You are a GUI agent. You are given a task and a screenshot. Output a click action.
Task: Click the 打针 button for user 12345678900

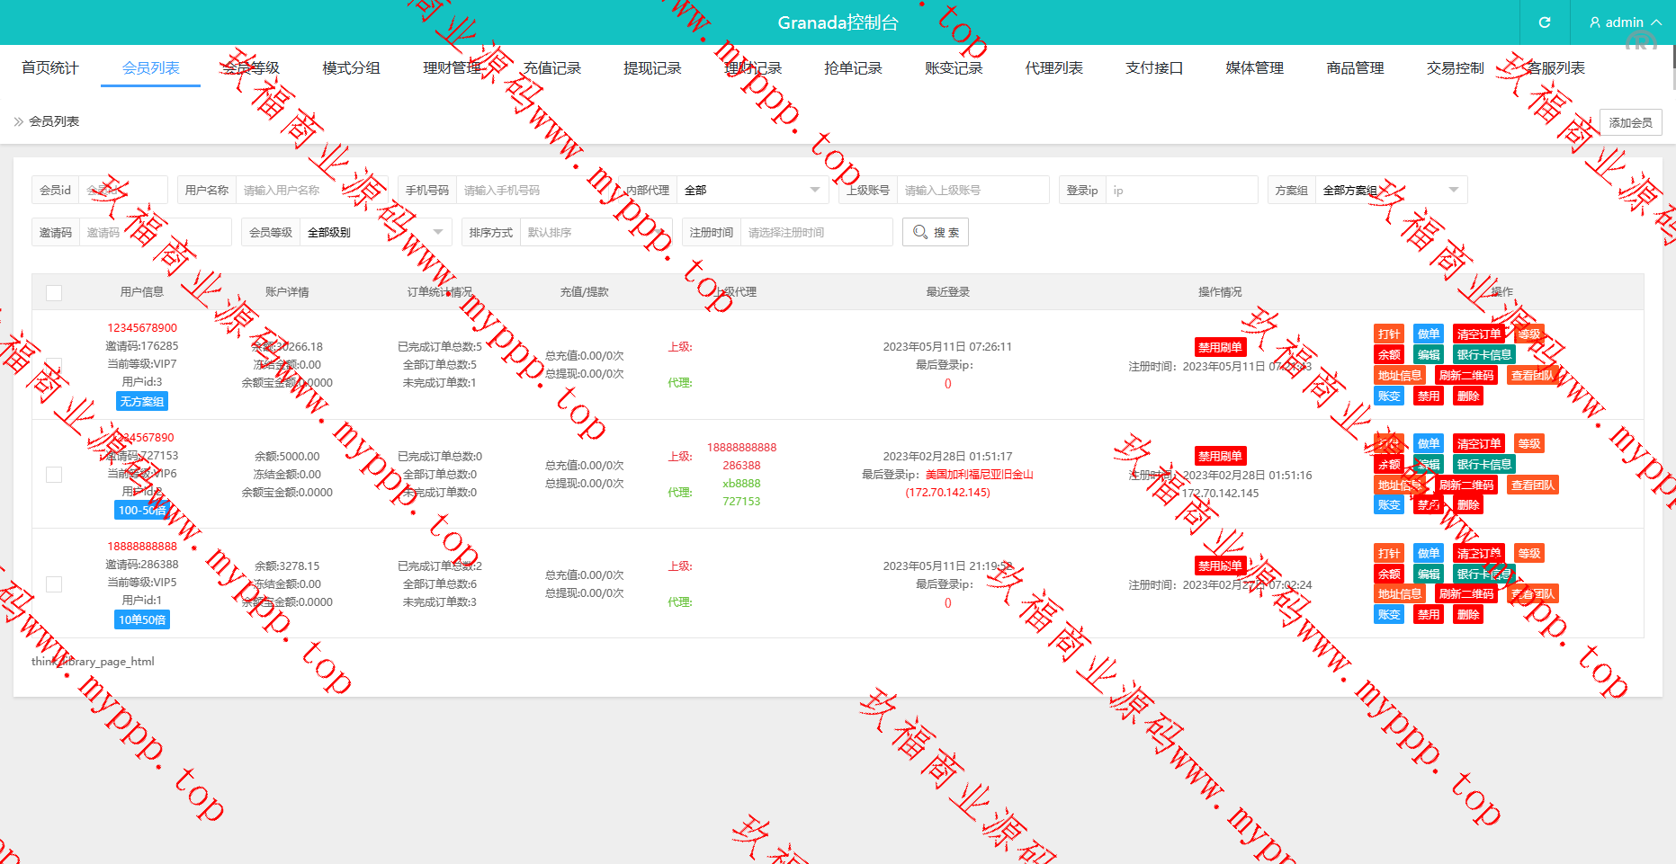1389,334
